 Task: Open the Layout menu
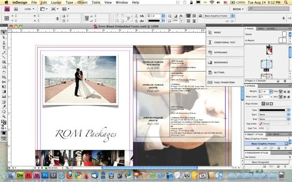56,2
